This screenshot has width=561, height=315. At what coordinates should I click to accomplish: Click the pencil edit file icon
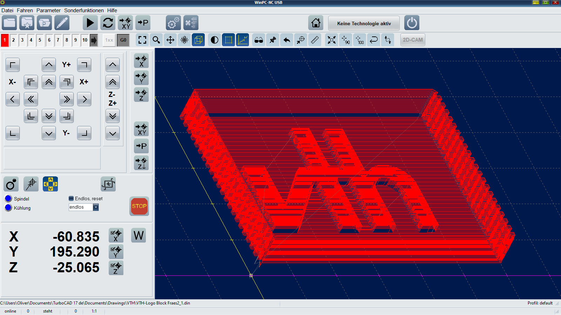tap(62, 23)
